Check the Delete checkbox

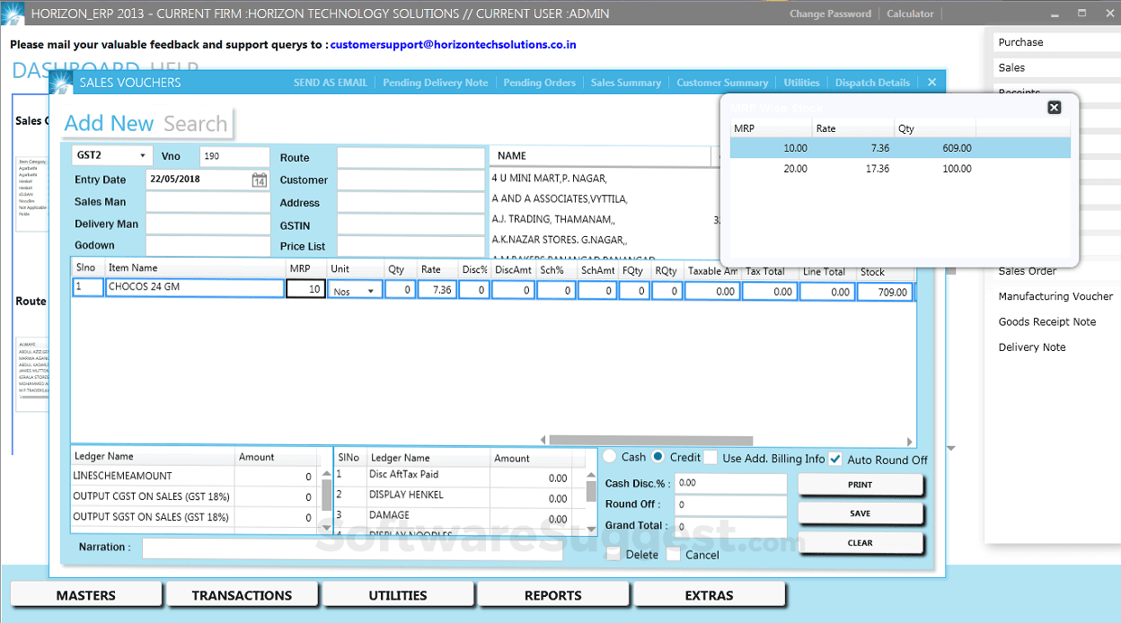(x=615, y=555)
